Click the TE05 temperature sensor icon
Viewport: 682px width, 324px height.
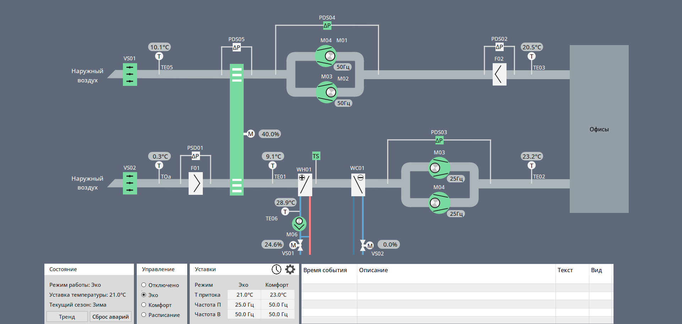tap(159, 56)
